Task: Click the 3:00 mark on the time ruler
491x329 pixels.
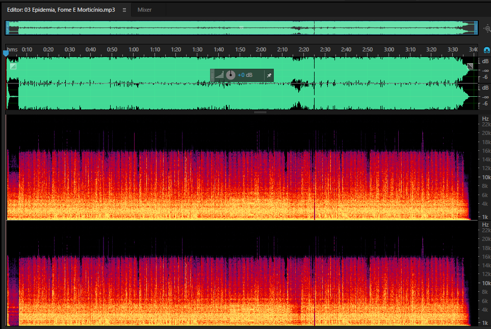Action: pyautogui.click(x=389, y=49)
